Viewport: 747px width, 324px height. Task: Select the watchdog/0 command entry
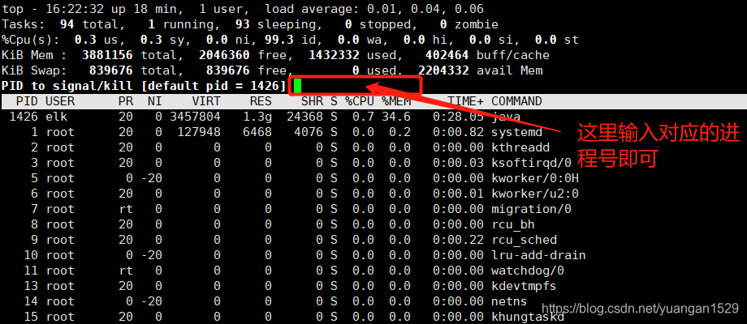click(528, 271)
